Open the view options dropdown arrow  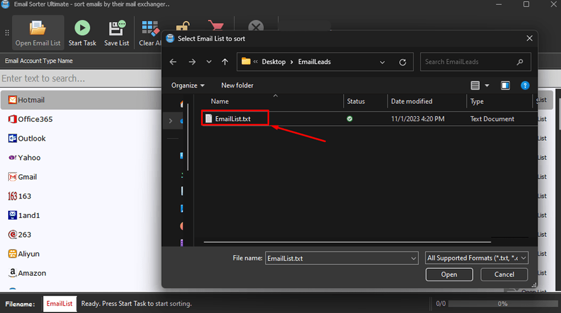[487, 85]
